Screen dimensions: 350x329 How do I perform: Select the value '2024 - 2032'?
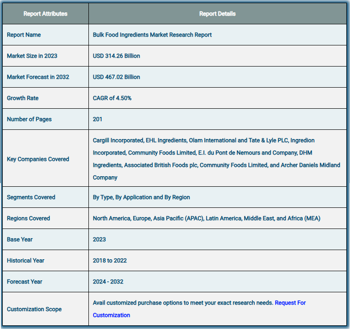pyautogui.click(x=108, y=282)
